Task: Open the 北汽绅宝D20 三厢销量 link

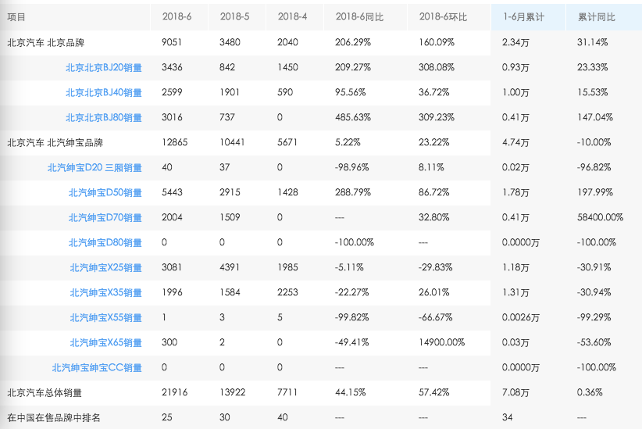Action: 95,167
